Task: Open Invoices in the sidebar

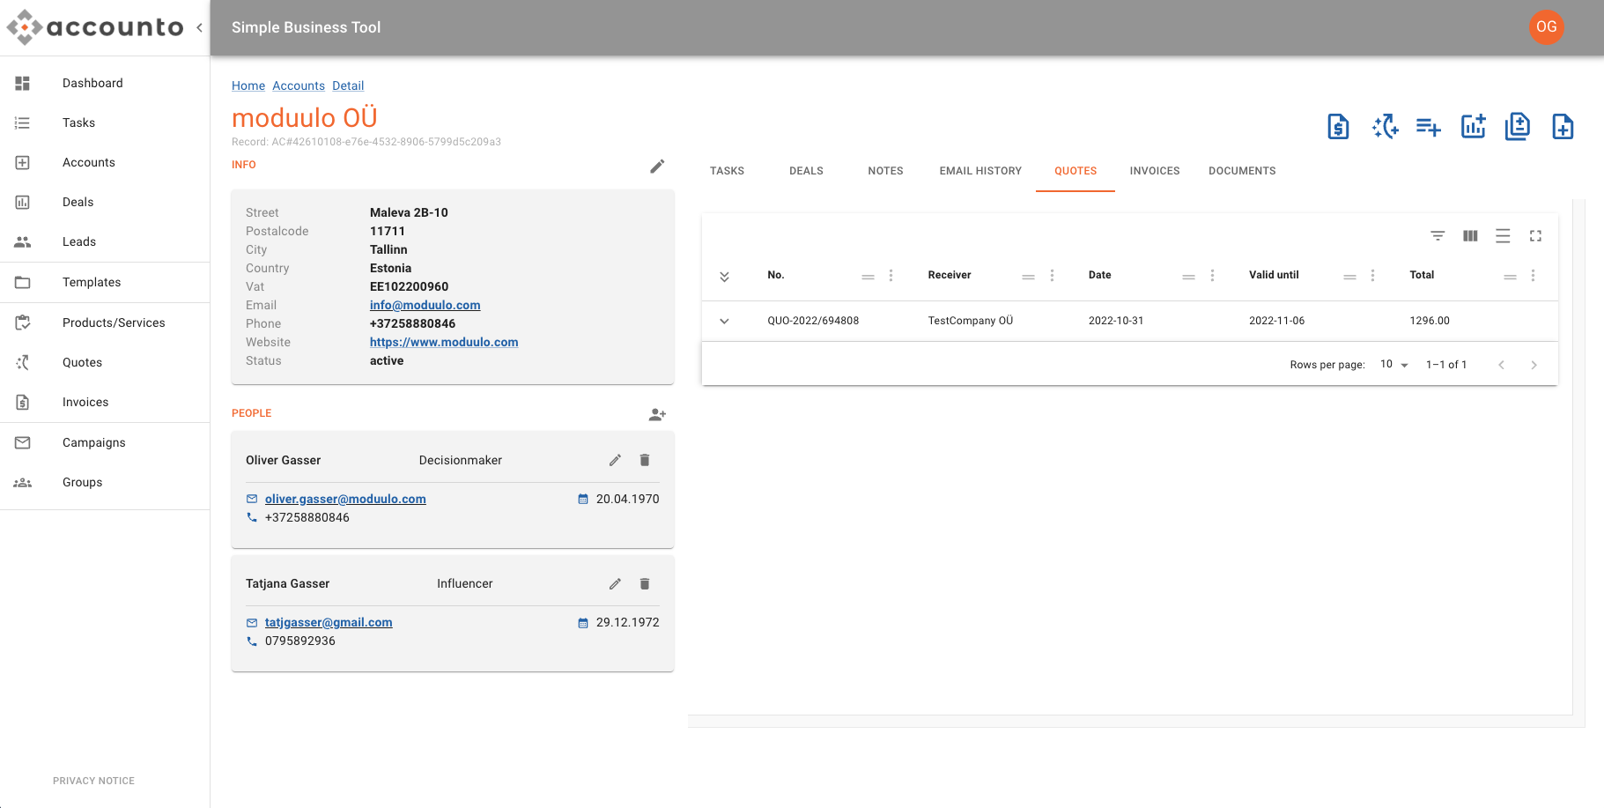Action: (105, 402)
